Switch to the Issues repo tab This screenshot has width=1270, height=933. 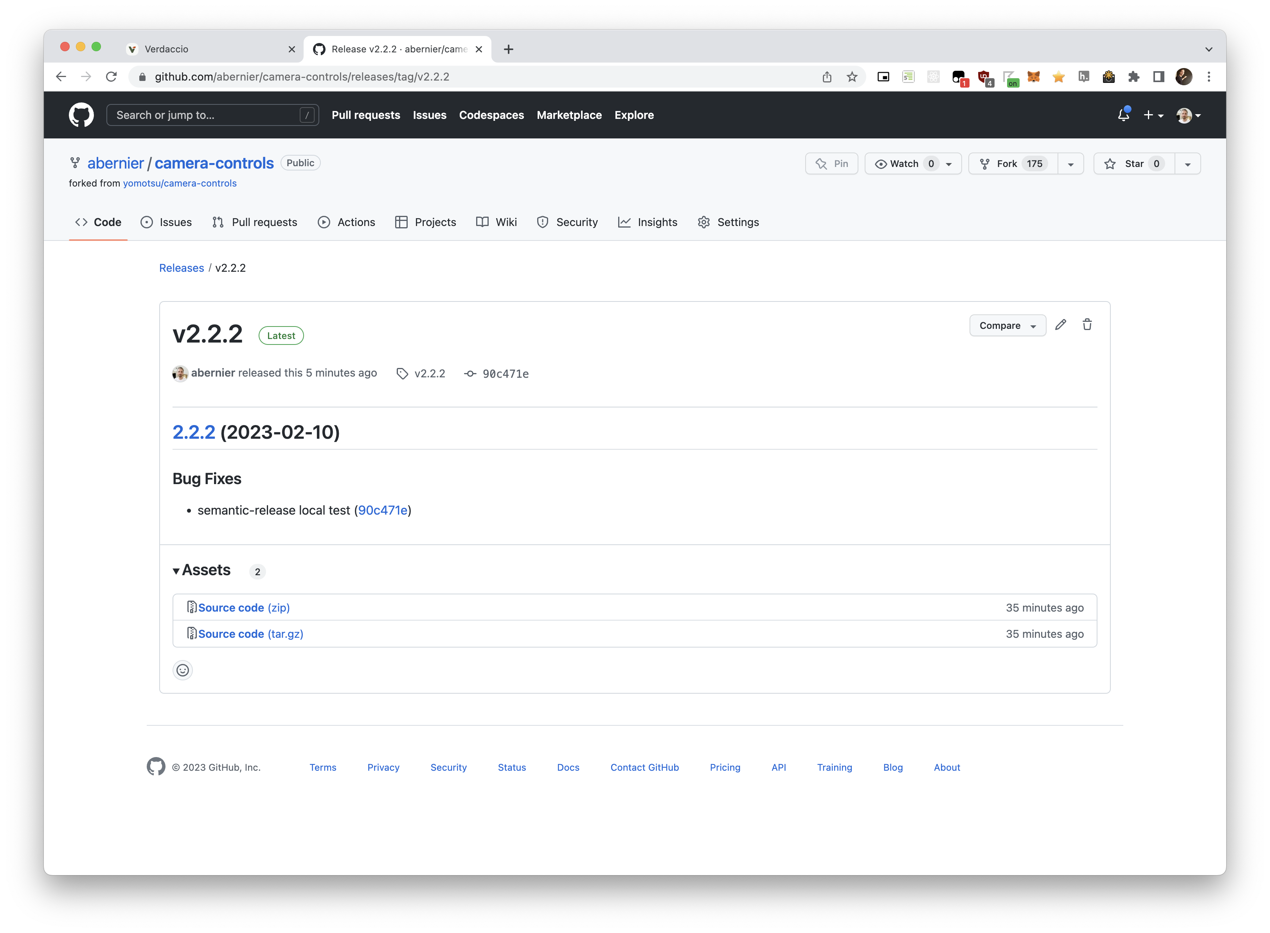tap(166, 222)
